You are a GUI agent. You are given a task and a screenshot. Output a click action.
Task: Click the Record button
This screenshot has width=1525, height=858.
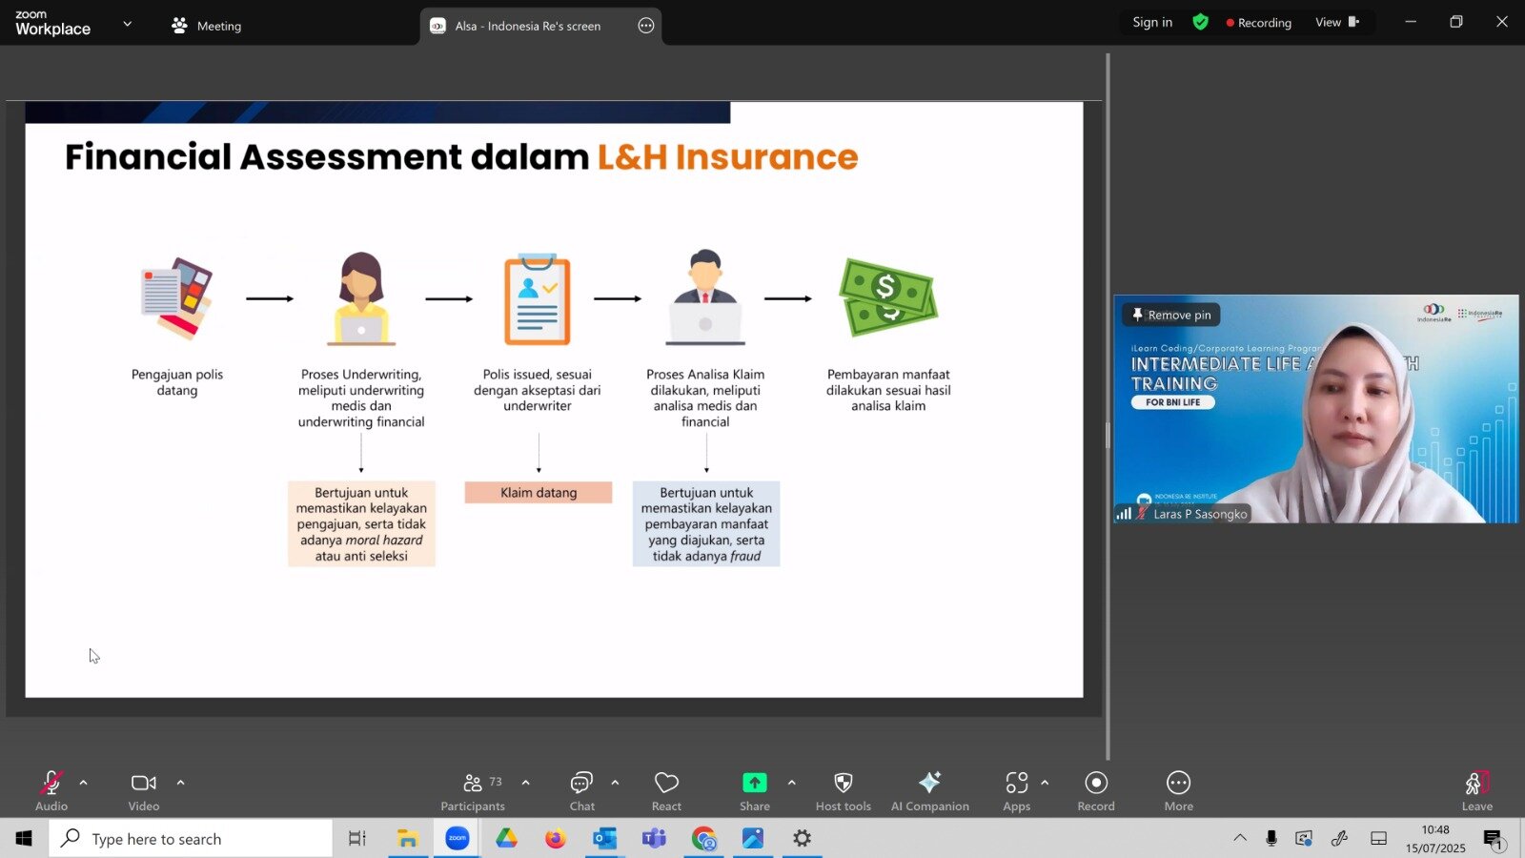point(1096,790)
